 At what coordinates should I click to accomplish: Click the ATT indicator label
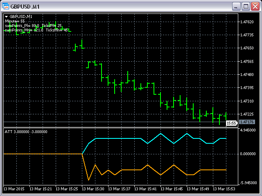26,131
